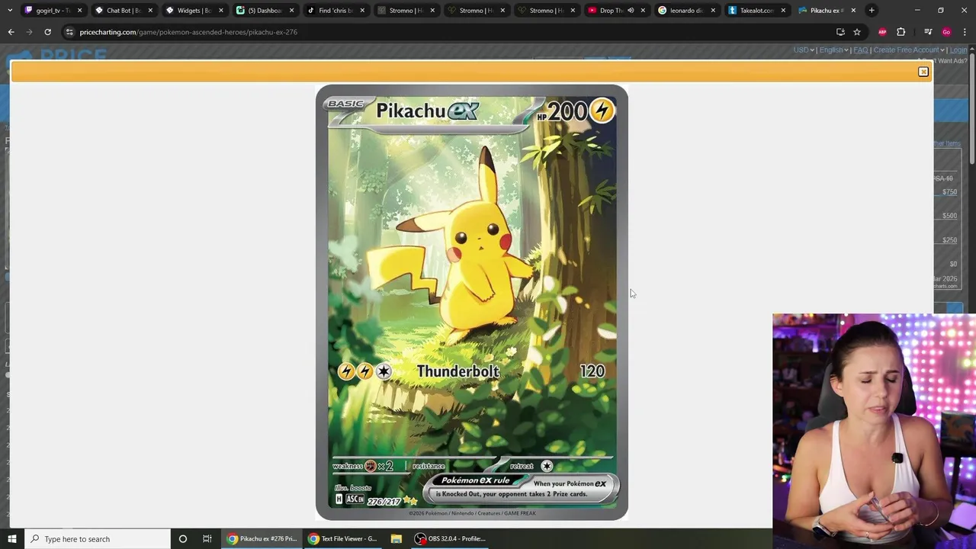This screenshot has height=549, width=976.
Task: Switch to Pikachu ex Chrome taskbar window
Action: 263,539
